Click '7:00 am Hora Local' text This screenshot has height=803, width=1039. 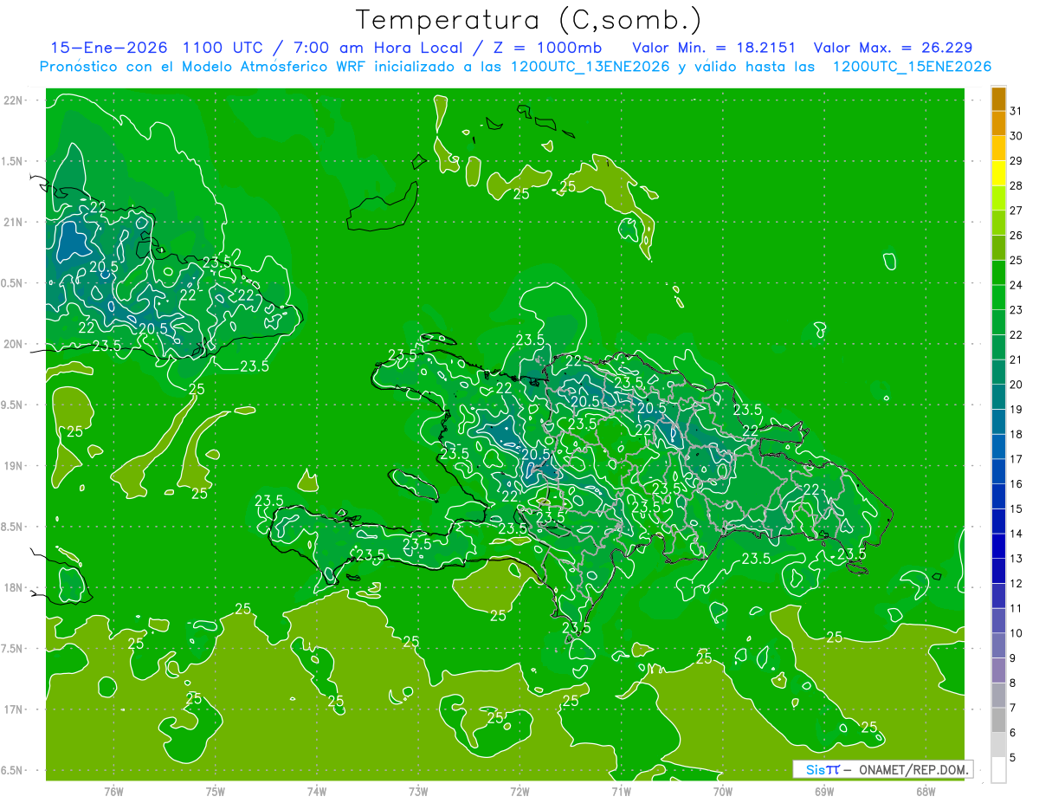point(378,48)
